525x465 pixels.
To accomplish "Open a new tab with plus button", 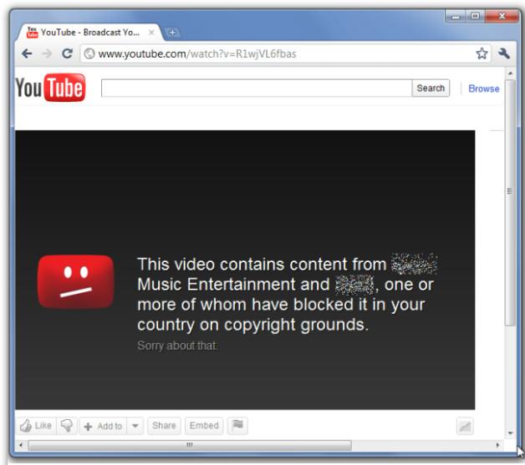I will click(x=173, y=33).
